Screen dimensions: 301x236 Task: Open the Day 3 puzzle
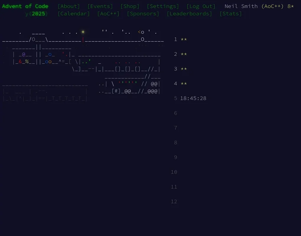[180, 69]
